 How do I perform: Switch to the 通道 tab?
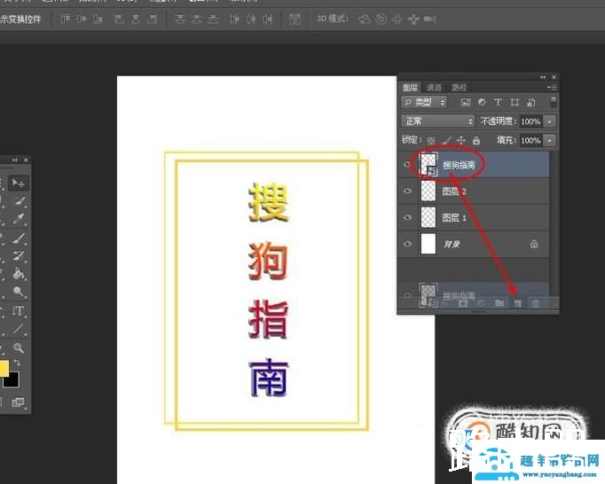(x=434, y=88)
